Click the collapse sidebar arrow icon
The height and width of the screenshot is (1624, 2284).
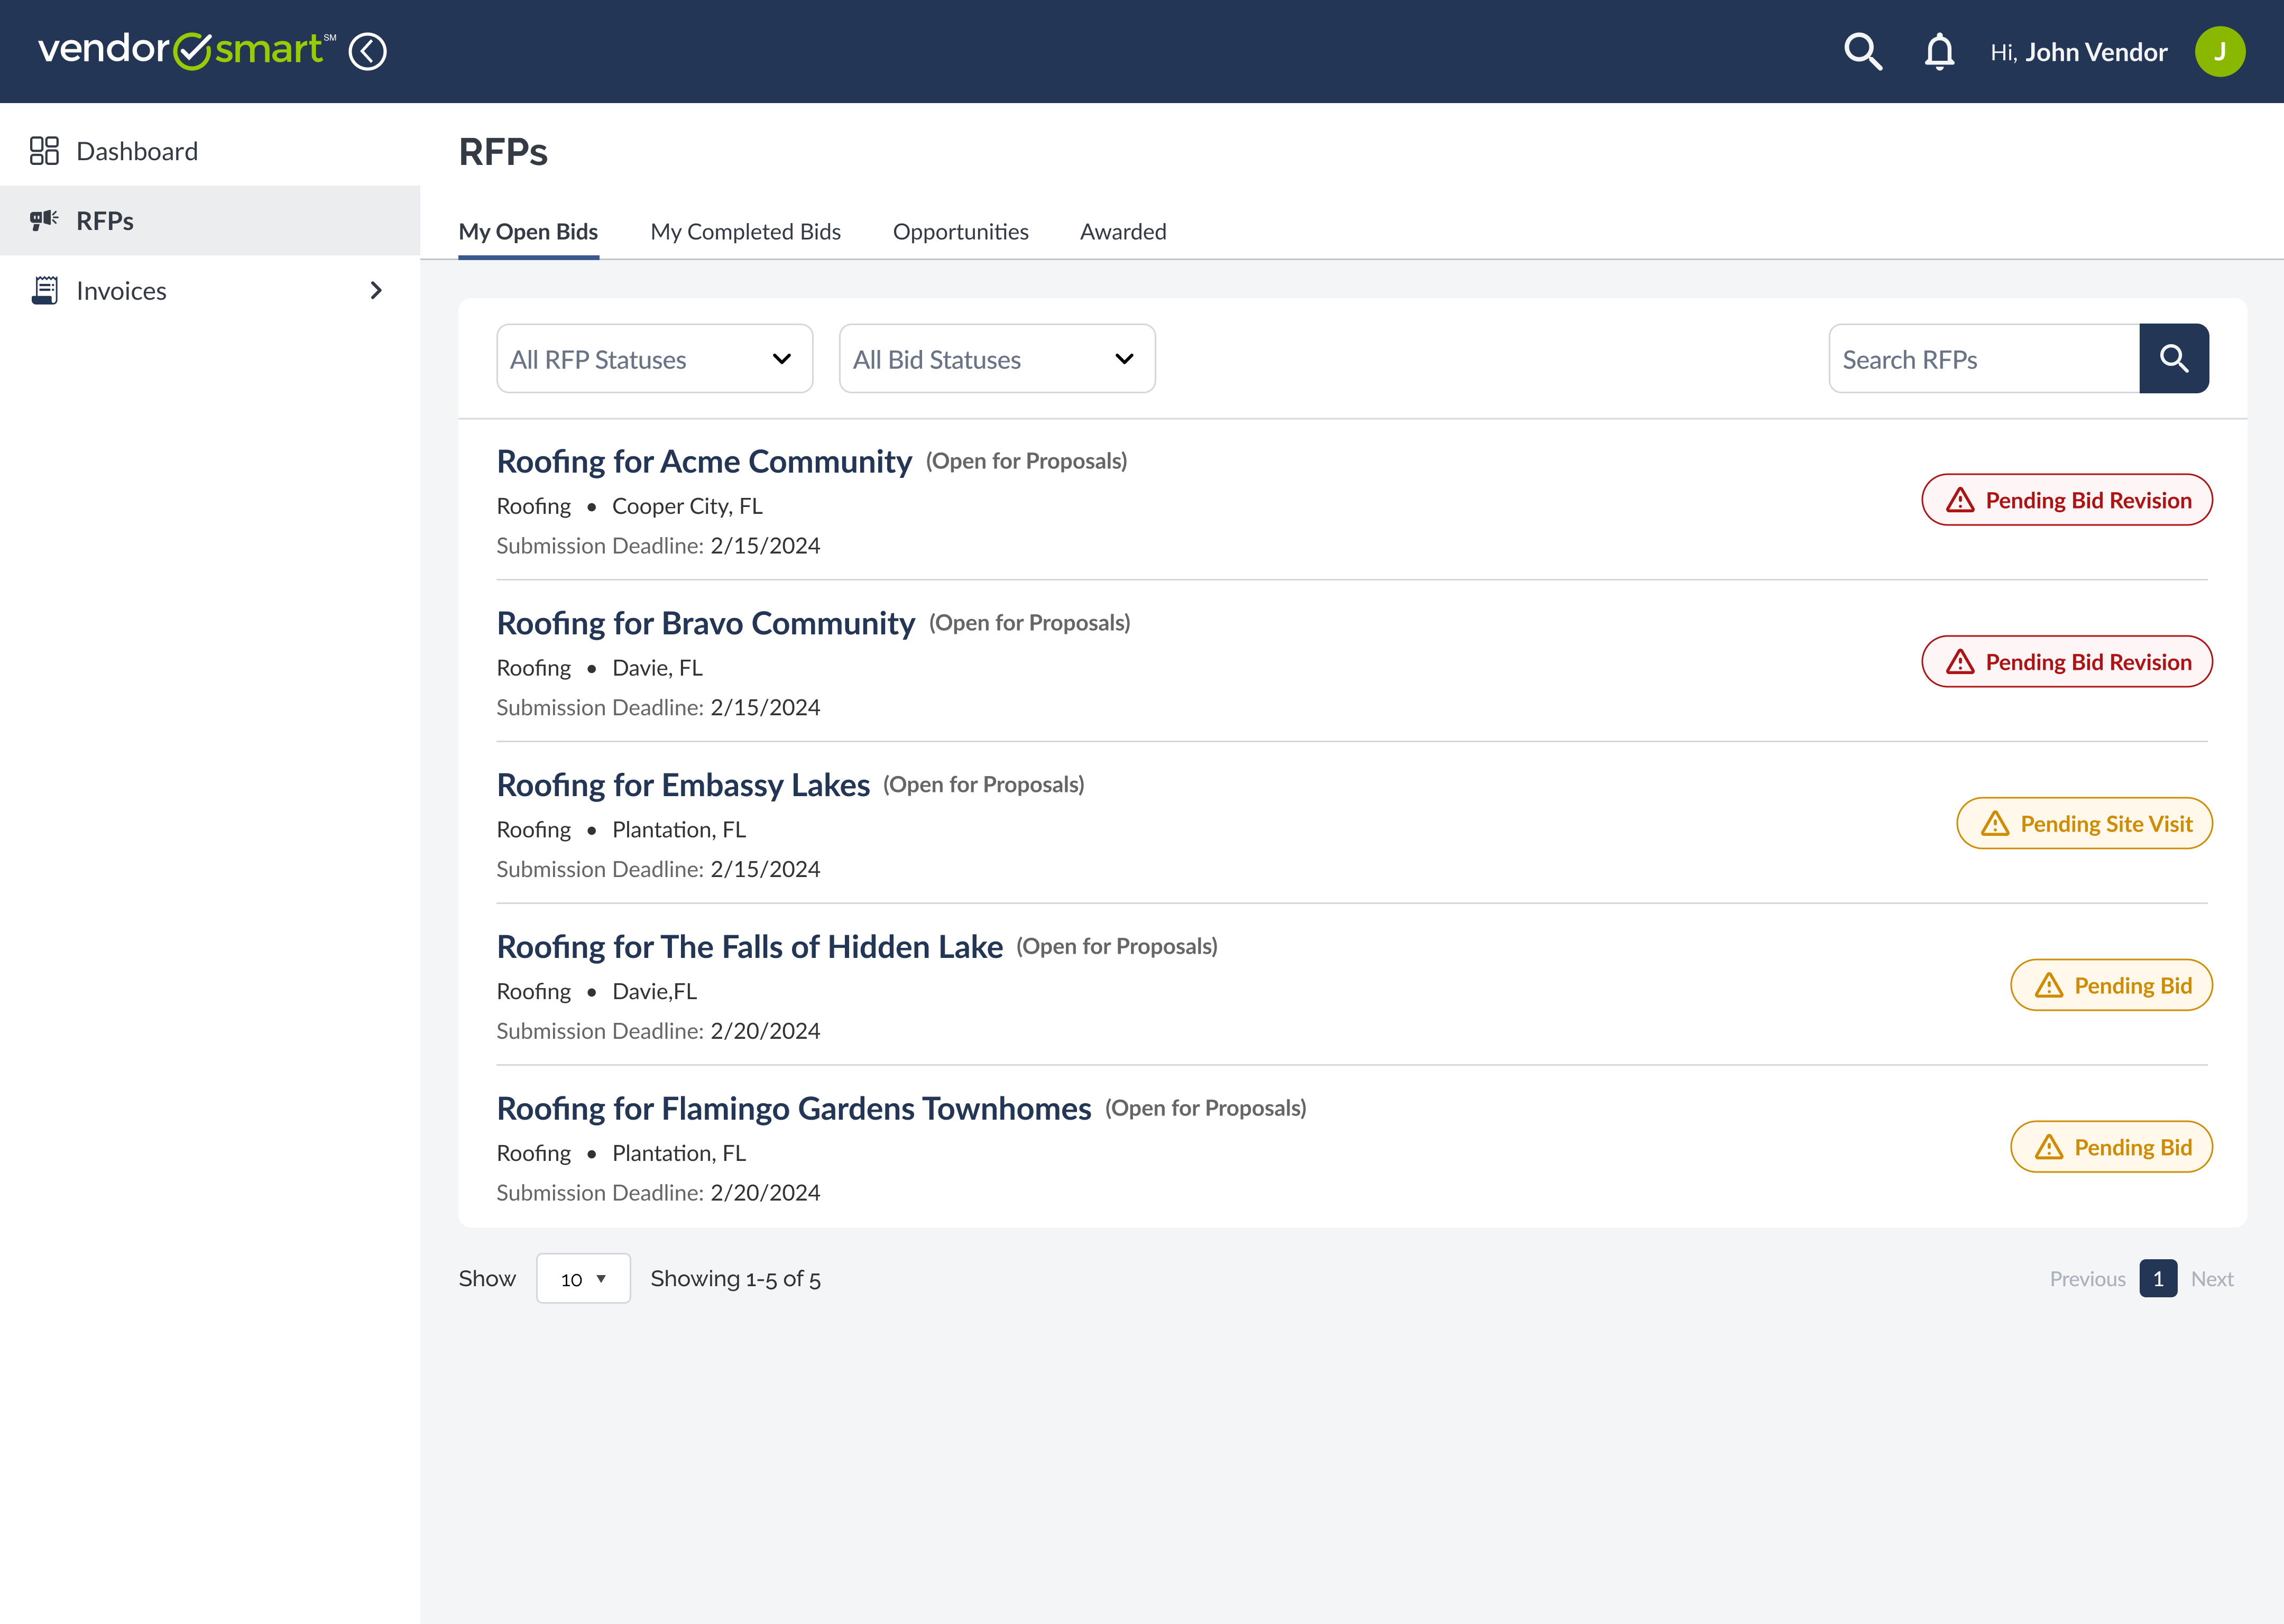point(367,51)
